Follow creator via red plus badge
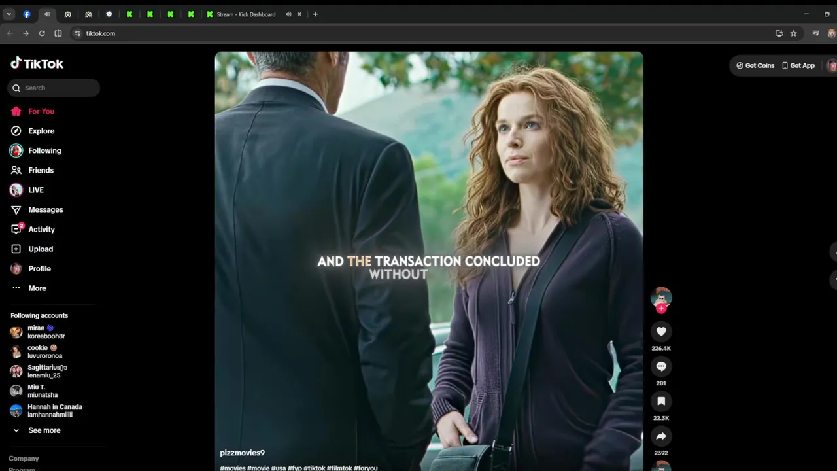Viewport: 837px width, 471px height. (x=661, y=308)
